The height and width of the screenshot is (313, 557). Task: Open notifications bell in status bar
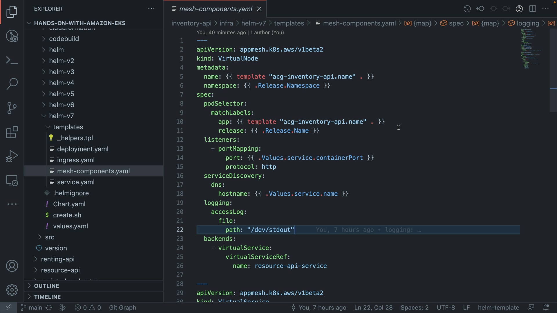click(x=546, y=307)
